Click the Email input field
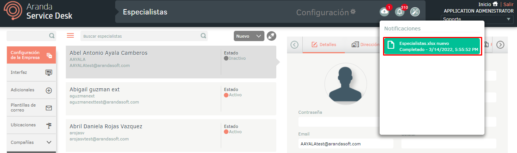The image size is (517, 153). 346,144
